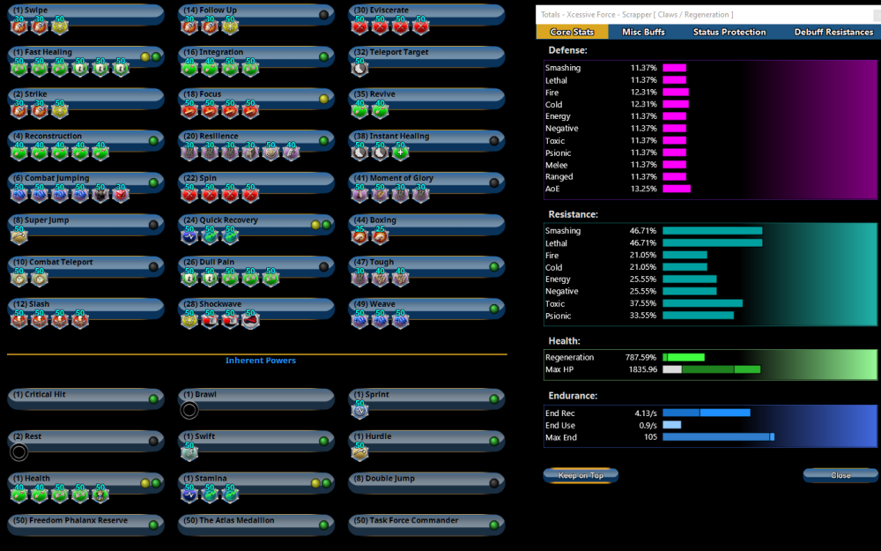Select the green plus enhancement in Instant Healing

coord(400,153)
